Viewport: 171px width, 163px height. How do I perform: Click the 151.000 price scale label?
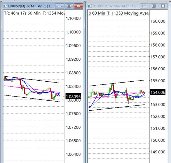pos(158,128)
